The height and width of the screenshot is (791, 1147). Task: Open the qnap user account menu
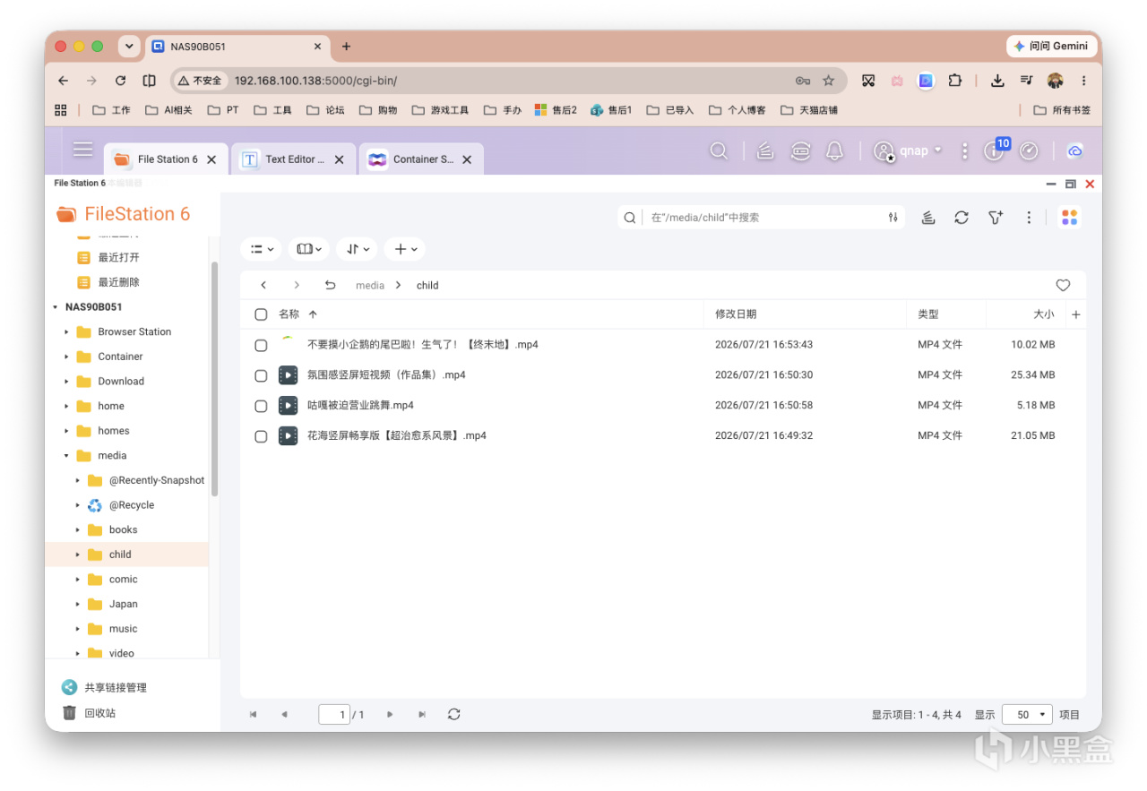pyautogui.click(x=908, y=151)
